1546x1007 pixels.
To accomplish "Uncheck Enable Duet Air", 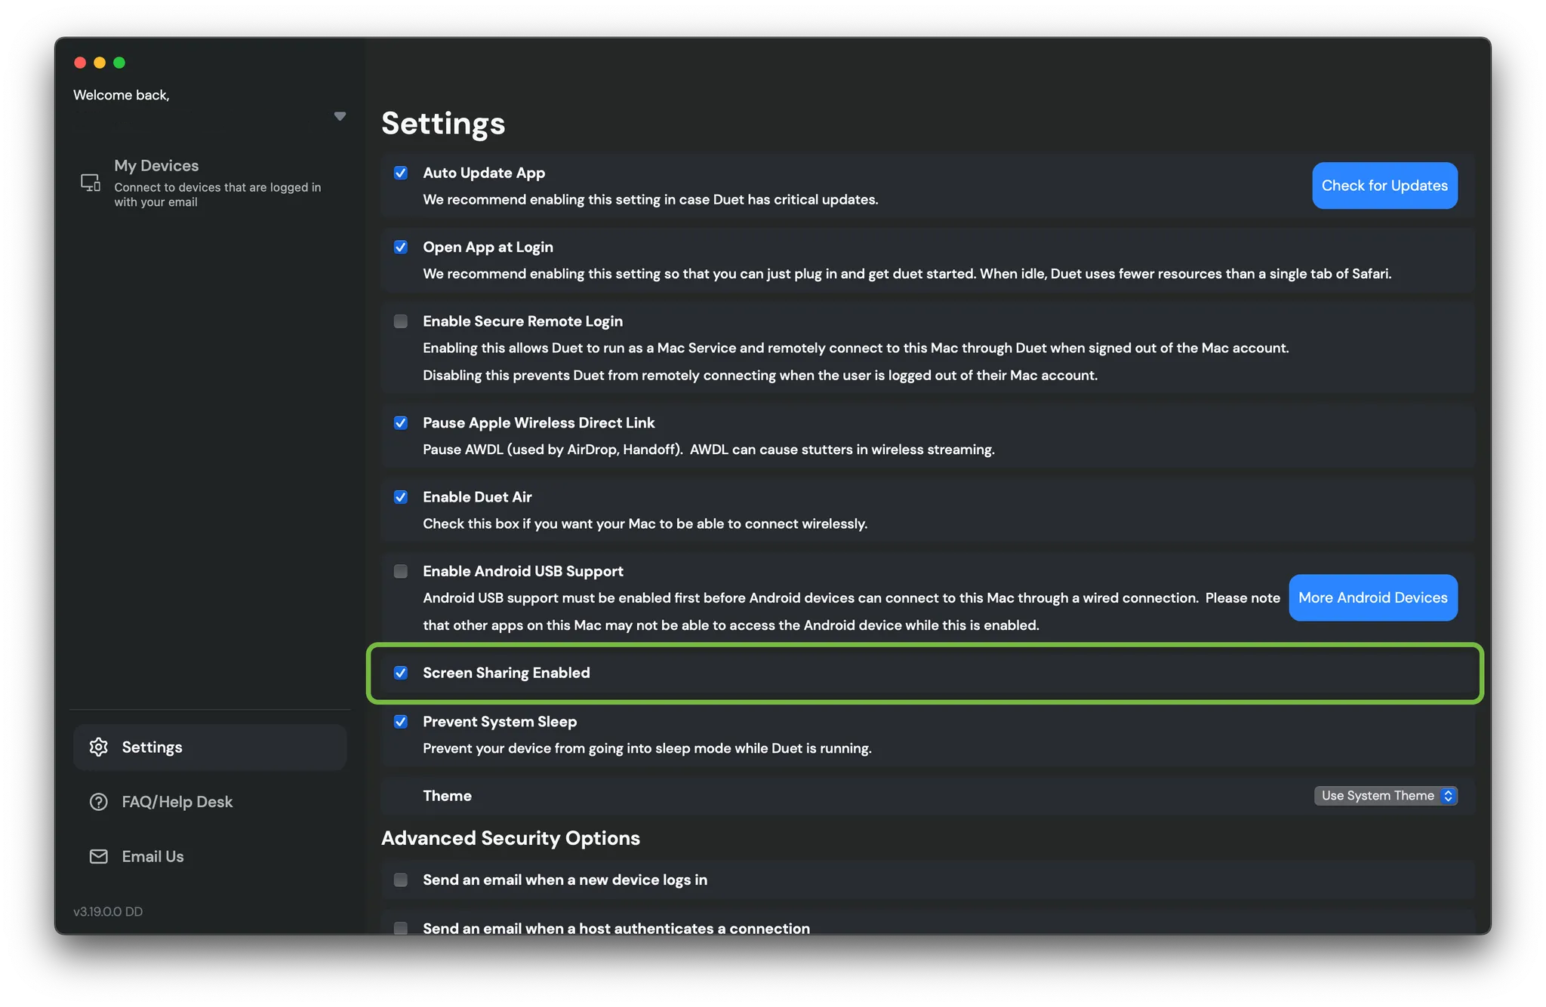I will (401, 497).
